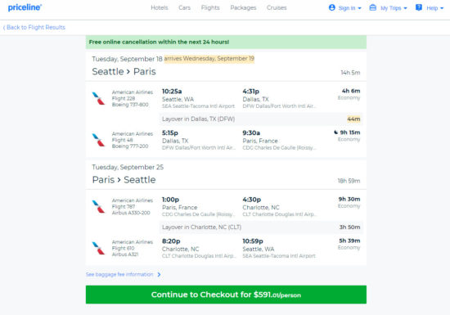Screen dimensions: 450x315
Task: Select the Cruises menu item
Action: click(277, 7)
